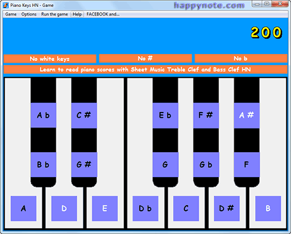Click the G b note tile
This screenshot has width=291, height=234.
point(206,164)
